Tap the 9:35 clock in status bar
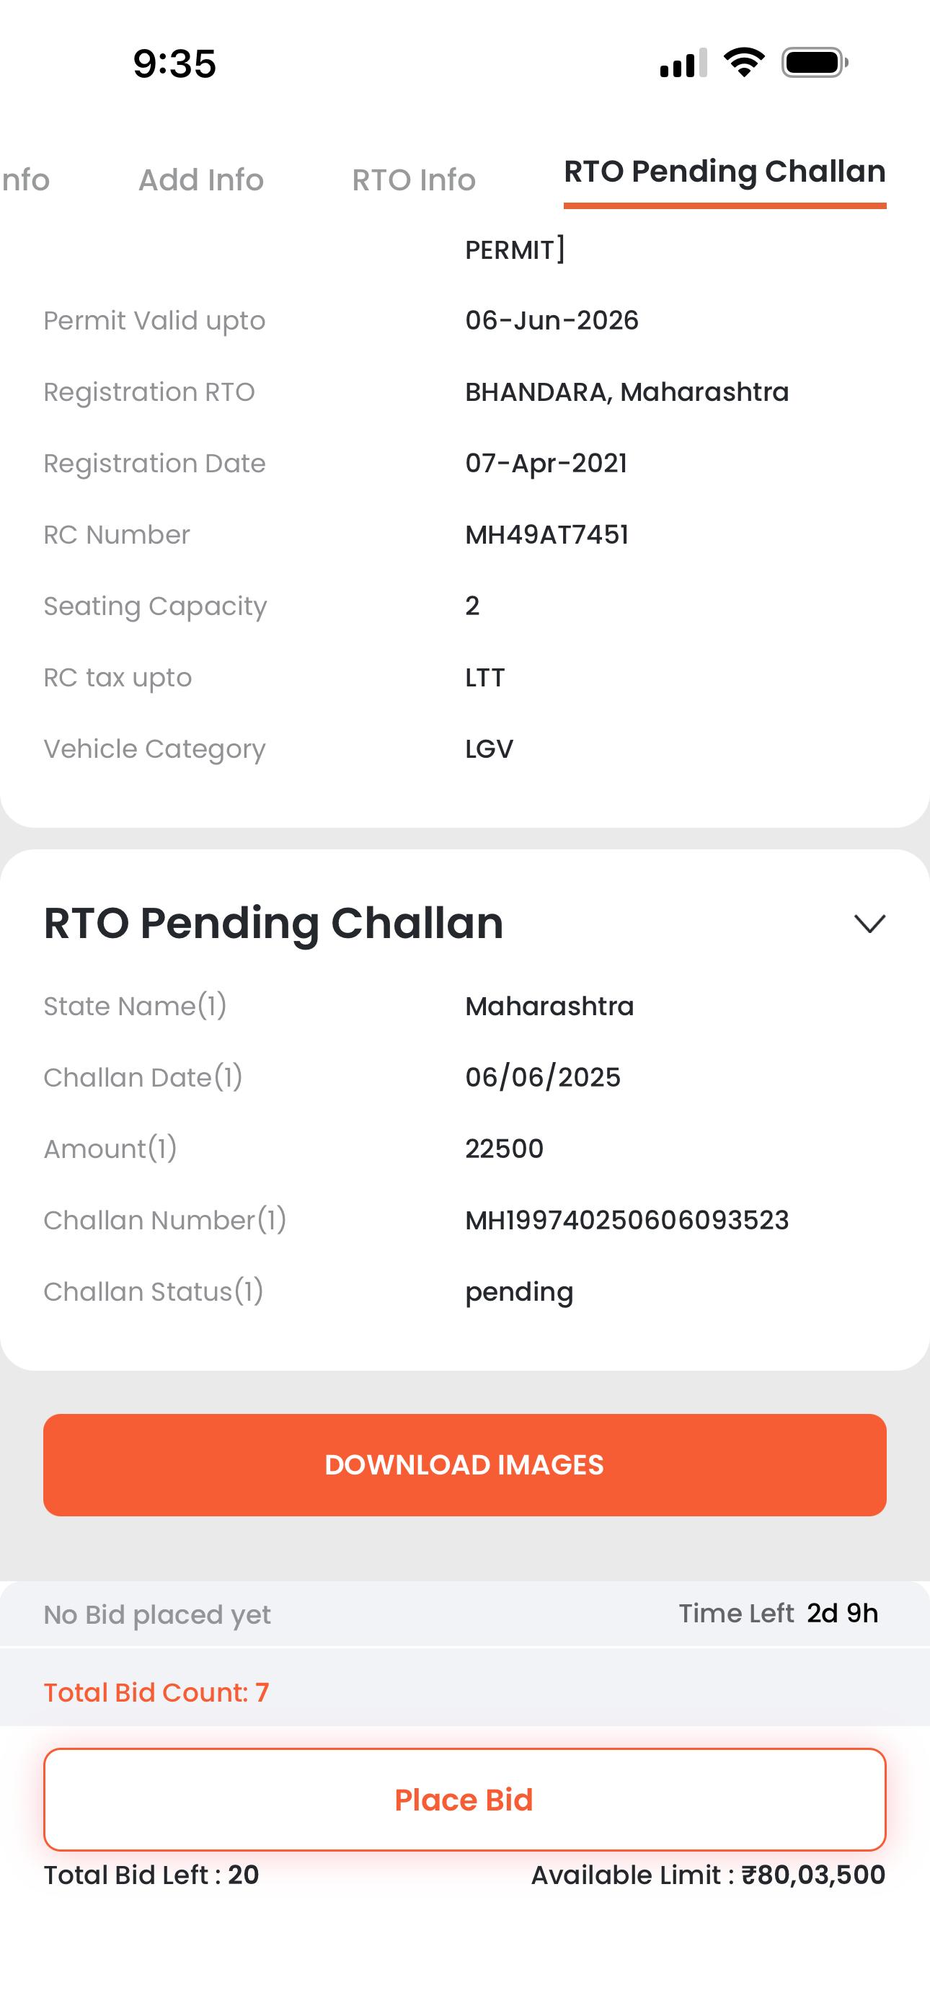This screenshot has width=930, height=2016. click(x=174, y=63)
